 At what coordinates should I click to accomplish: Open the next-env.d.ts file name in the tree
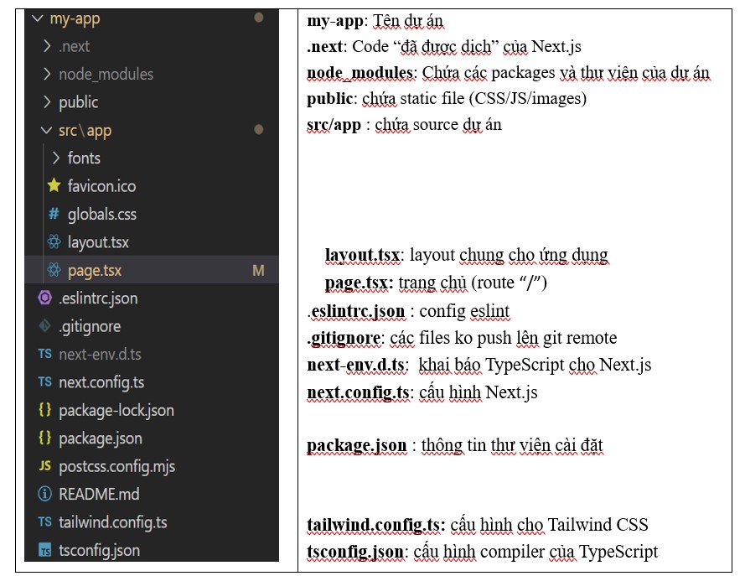click(x=101, y=355)
